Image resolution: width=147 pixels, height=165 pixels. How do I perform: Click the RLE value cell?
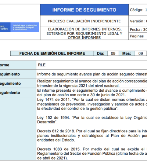point(92,65)
